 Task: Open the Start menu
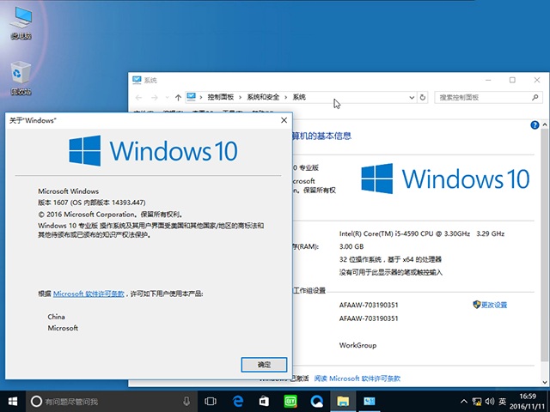pos(13,401)
